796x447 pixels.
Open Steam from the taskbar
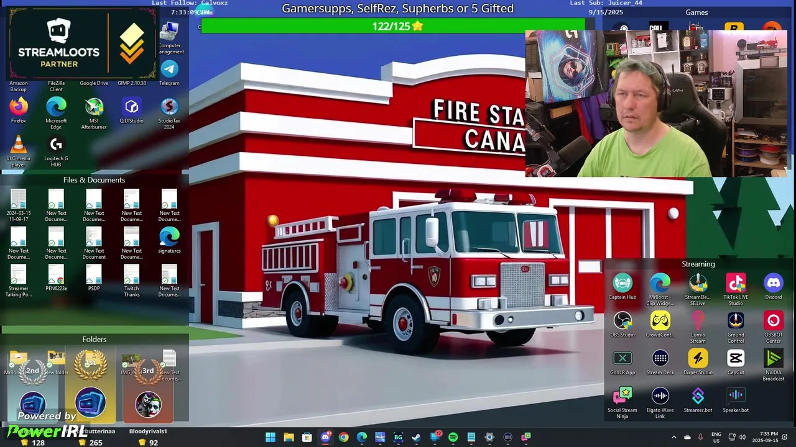416,437
